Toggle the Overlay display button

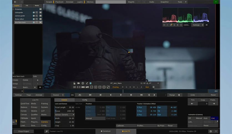click(x=115, y=87)
